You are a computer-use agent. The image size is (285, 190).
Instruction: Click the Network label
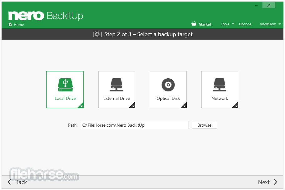click(220, 98)
